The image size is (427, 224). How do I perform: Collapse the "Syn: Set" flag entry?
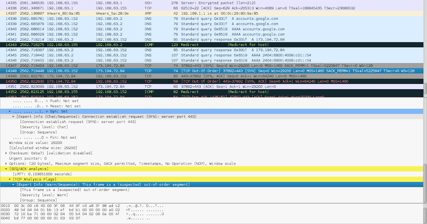pos(10,111)
